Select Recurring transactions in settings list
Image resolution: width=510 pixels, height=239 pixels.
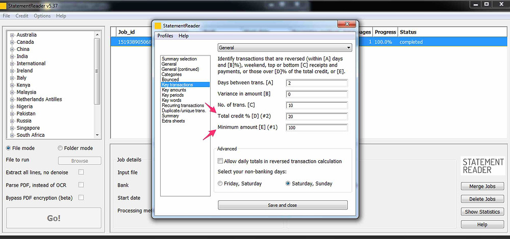pos(183,106)
